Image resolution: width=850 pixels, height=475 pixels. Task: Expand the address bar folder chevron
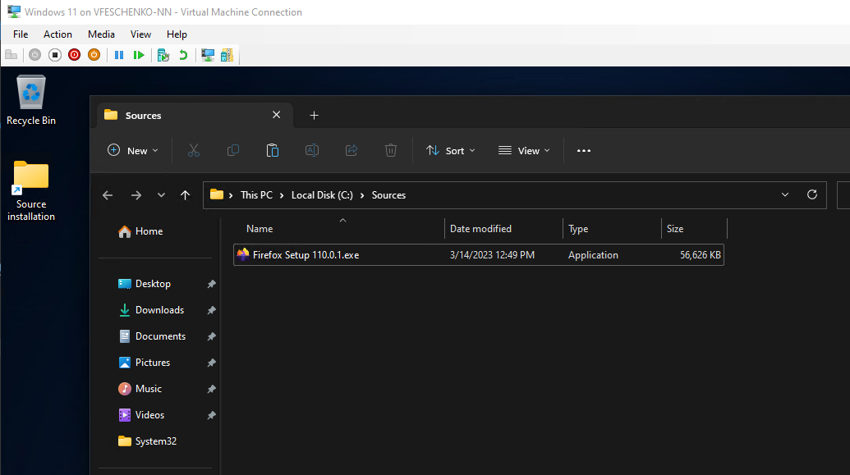pos(231,195)
